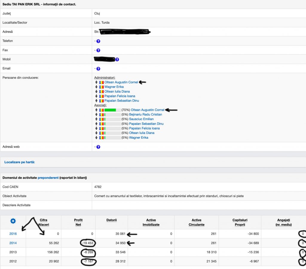
Task: Open administrator Oltean Iulia Diana link
Action: pyautogui.click(x=117, y=91)
